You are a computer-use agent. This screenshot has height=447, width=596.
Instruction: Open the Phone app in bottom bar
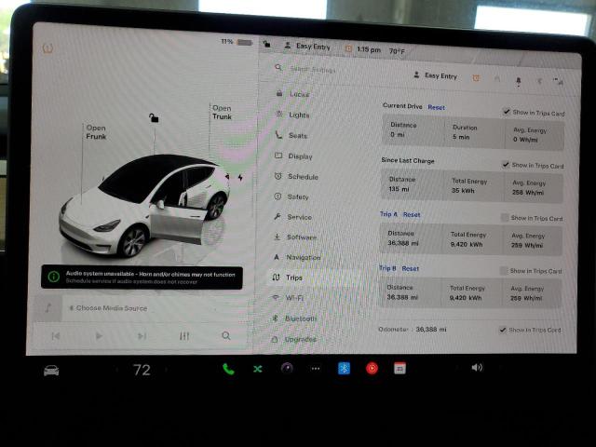click(x=228, y=369)
